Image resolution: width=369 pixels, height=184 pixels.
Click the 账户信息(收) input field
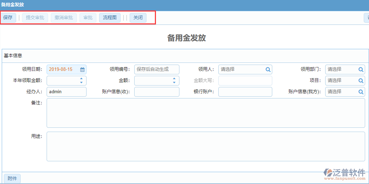point(157,92)
